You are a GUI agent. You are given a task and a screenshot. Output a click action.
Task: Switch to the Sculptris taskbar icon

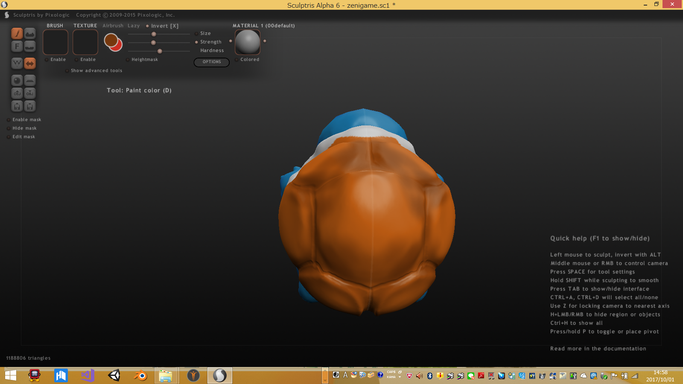pyautogui.click(x=220, y=375)
